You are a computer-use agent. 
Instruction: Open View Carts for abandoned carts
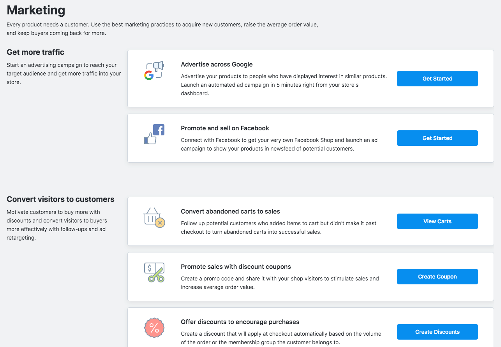pos(437,221)
